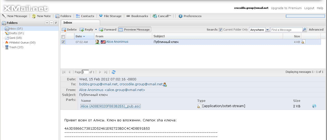The height and width of the screenshot is (140, 327).
Task: Open File Storage
Action: point(110,16)
